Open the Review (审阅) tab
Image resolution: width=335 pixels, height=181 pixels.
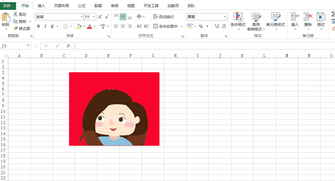coord(115,6)
